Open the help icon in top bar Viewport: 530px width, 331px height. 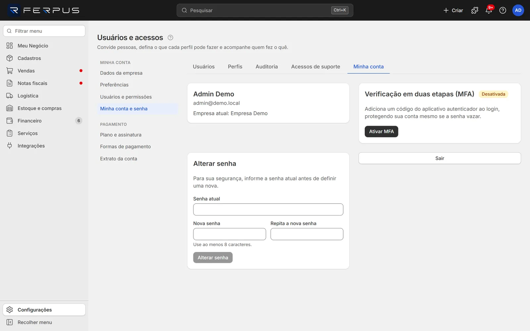click(x=503, y=10)
